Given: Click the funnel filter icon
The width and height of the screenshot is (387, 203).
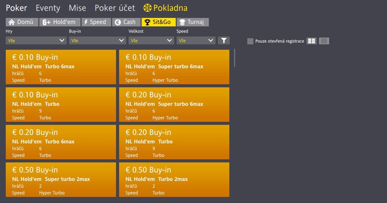Looking at the screenshot, I should [224, 41].
